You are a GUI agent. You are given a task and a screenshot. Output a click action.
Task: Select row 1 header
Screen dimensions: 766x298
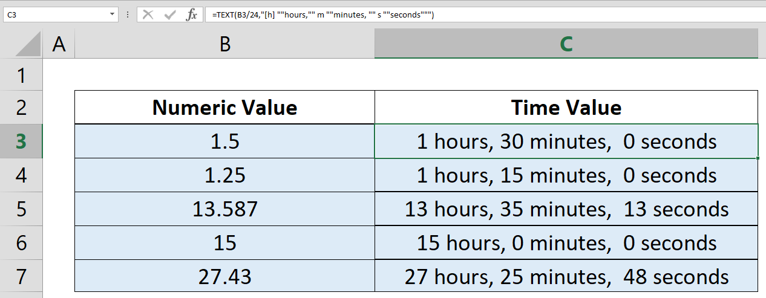point(21,74)
